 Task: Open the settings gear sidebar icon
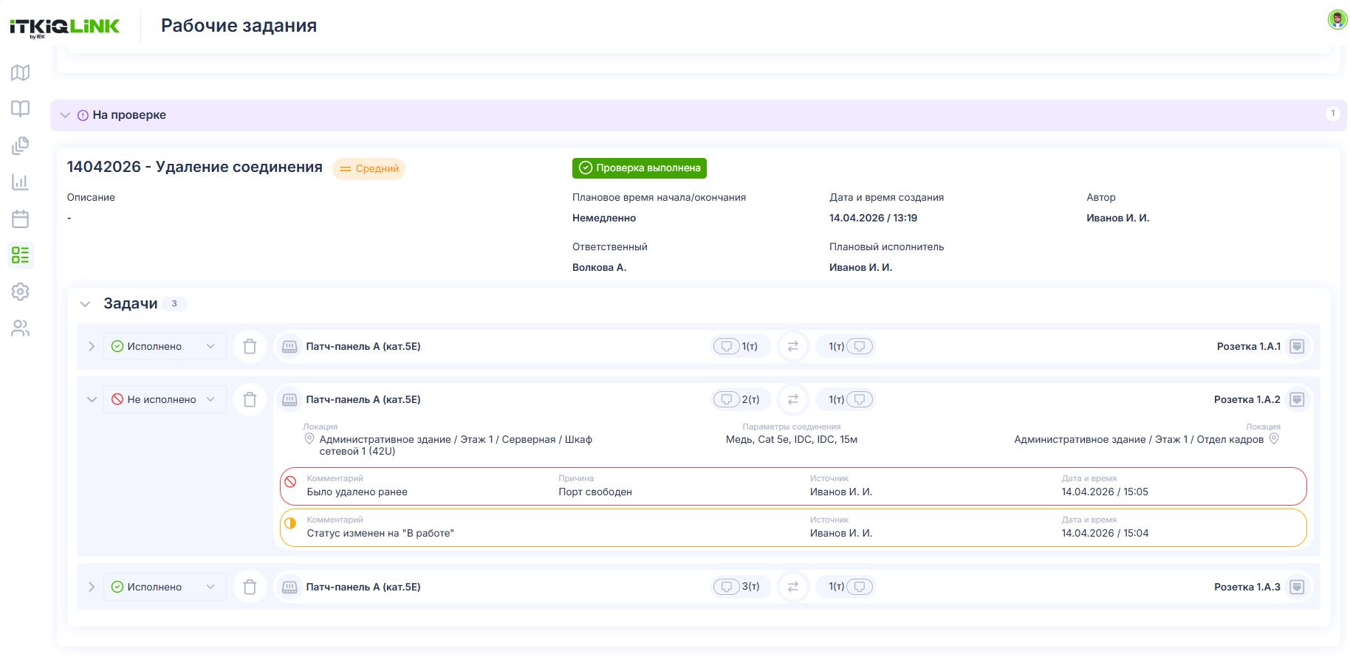21,292
